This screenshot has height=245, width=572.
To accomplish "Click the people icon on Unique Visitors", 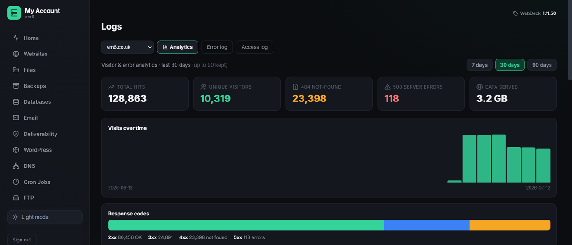I will coord(203,87).
